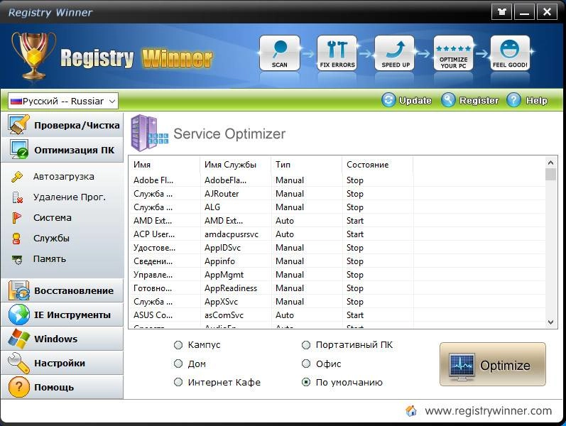566x426 pixels.
Task: Open the Восстановление section
Action: tap(62, 290)
